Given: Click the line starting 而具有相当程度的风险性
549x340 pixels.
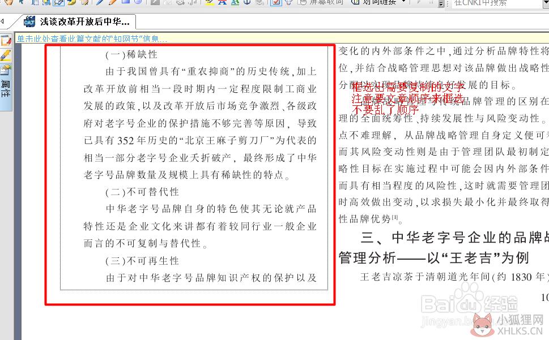Looking at the screenshot, I should (x=444, y=186).
